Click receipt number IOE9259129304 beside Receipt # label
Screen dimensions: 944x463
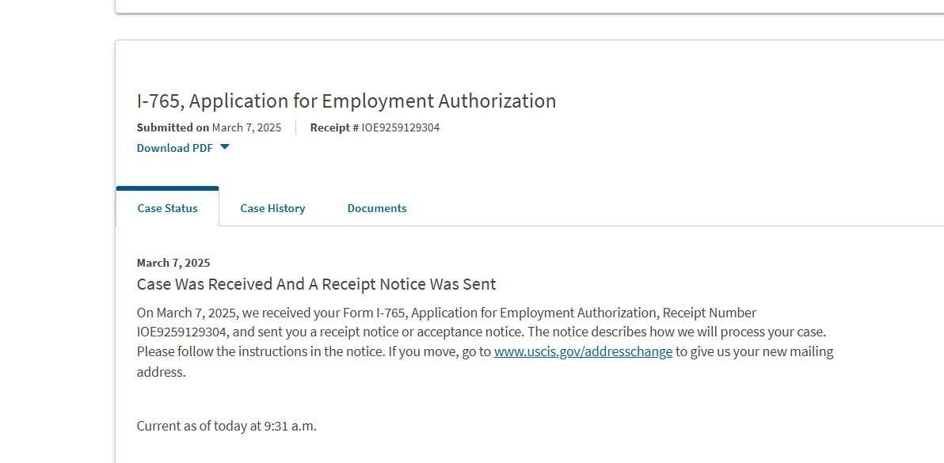tap(401, 127)
